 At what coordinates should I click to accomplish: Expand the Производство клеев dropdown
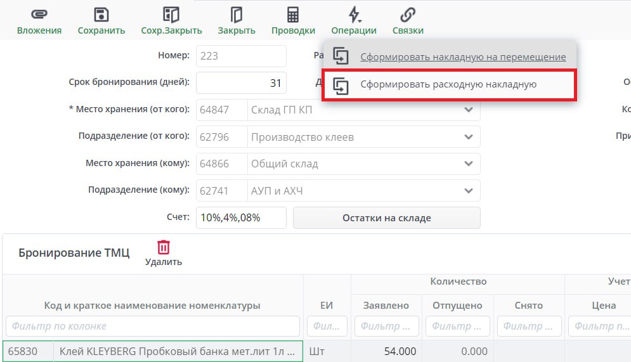(x=469, y=137)
